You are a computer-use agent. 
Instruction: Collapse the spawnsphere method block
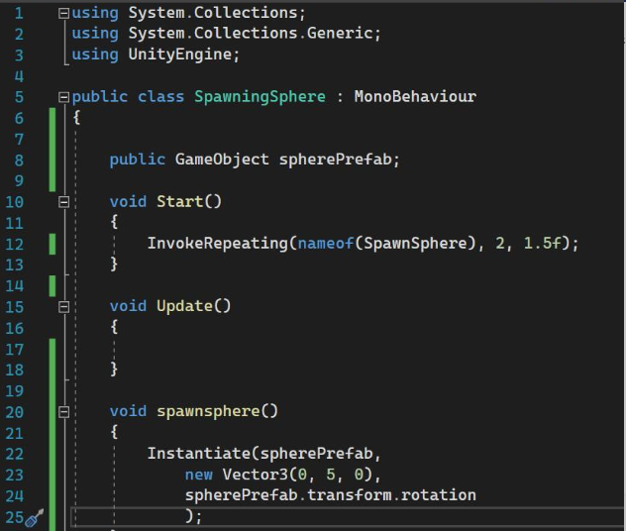(x=63, y=412)
